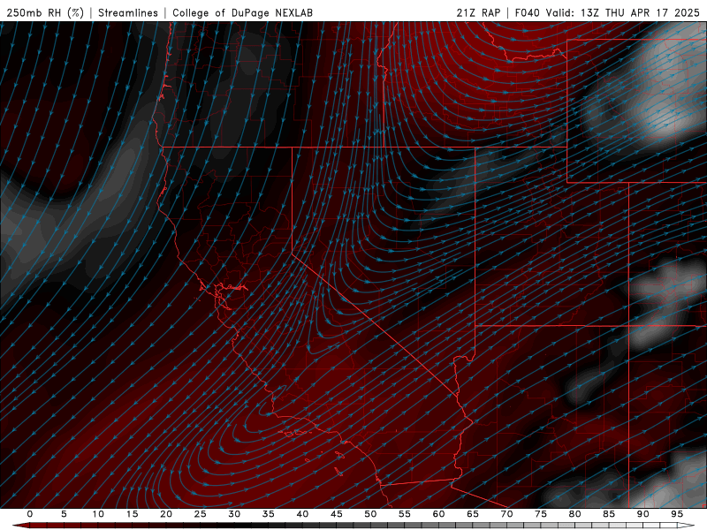Click the colorbar label "35"

tap(269, 514)
